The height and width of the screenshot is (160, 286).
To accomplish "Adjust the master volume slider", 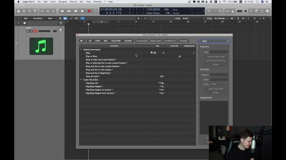I will 242,11.
